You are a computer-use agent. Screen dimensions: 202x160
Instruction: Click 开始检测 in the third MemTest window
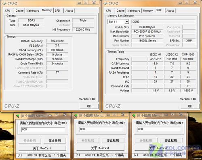click(x=146, y=141)
